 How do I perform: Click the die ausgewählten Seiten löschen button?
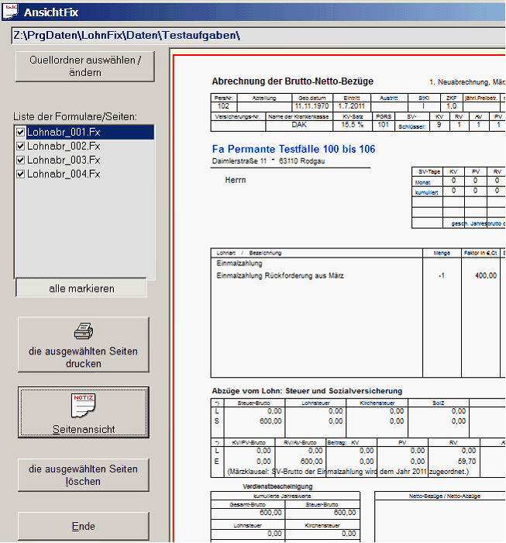pos(84,475)
